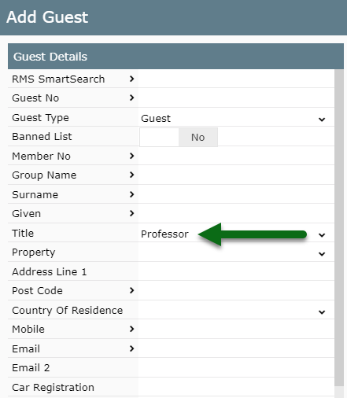Click the Mobile lookup chevron
The height and width of the screenshot is (398, 347).
[131, 329]
